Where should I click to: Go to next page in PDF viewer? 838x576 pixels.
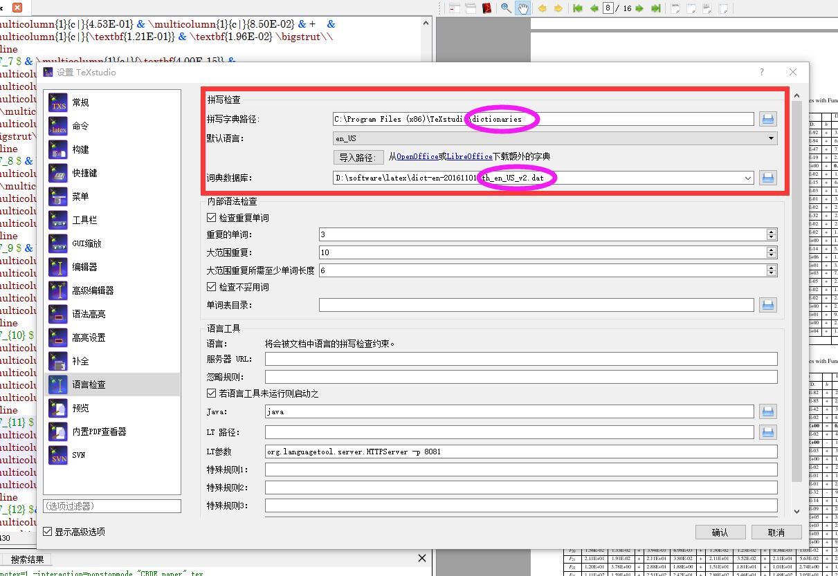[x=639, y=8]
